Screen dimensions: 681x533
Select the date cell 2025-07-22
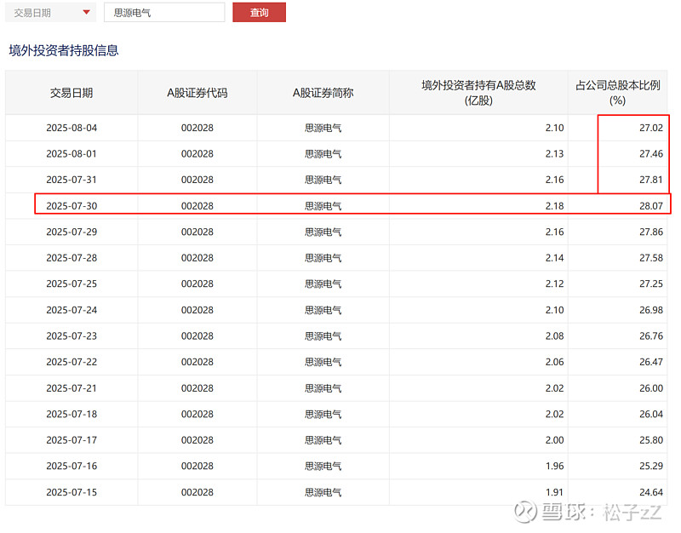pos(72,362)
